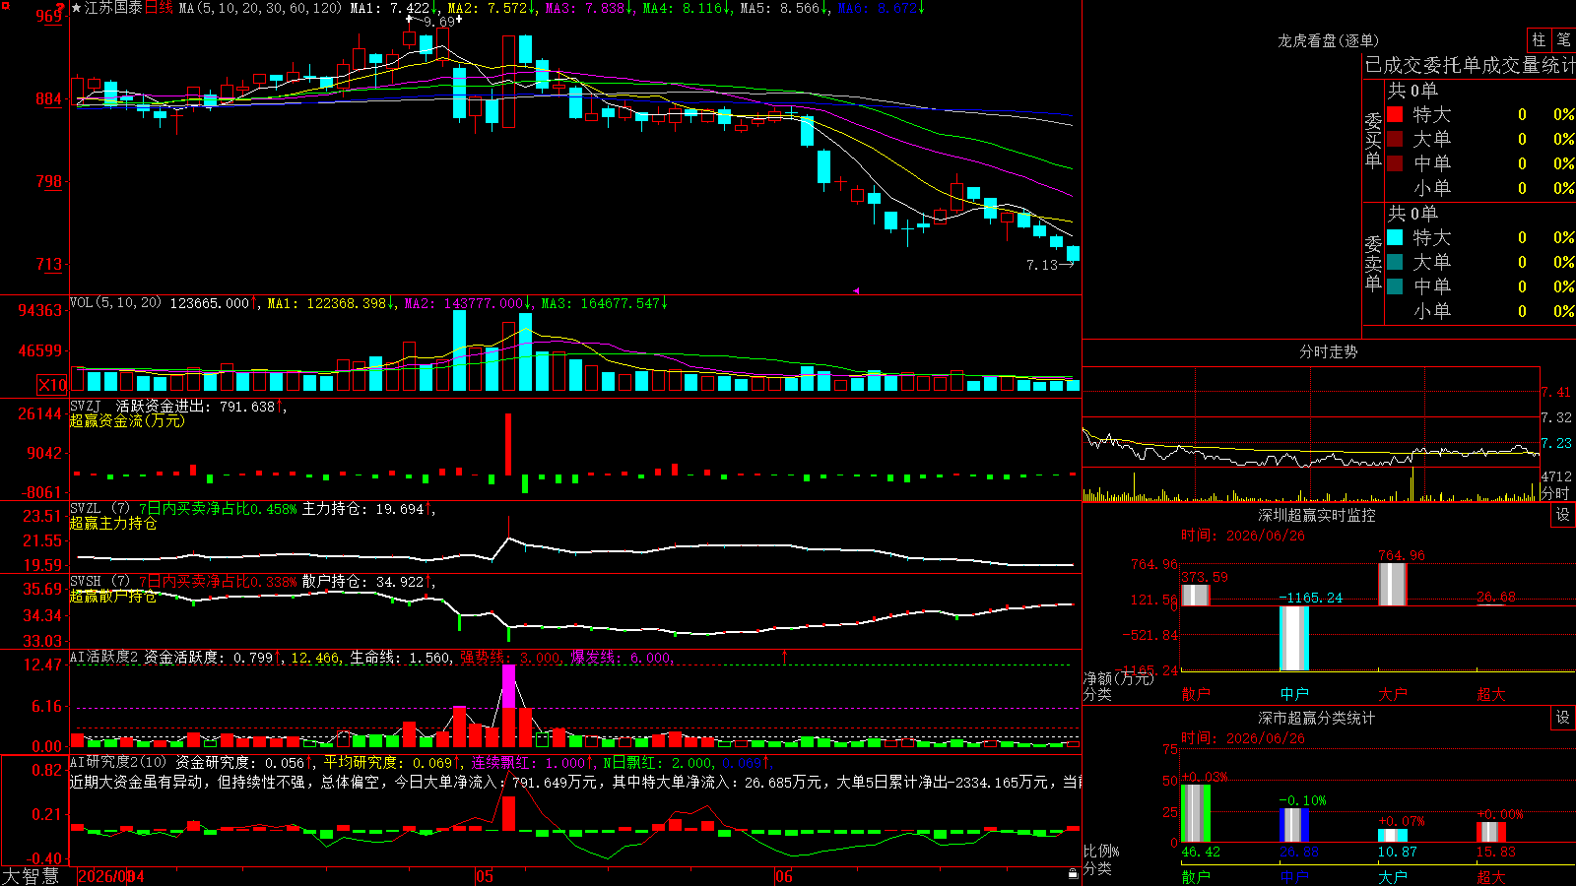Click the 7.13 low price annotation
The image size is (1576, 886).
click(x=1041, y=265)
